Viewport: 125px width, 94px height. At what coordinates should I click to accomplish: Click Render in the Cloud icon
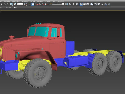tap(105, 4)
